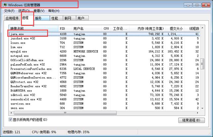Viewport: 213px width, 137px height.
Task: Switch to the 应用程序 tab
Action: [12, 18]
